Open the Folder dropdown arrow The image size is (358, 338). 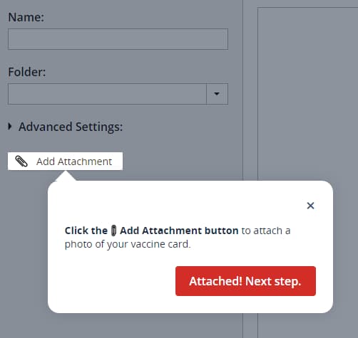(217, 94)
